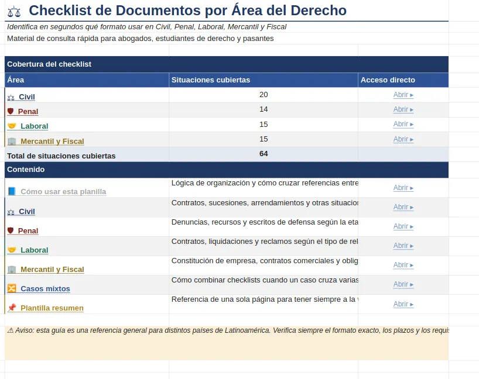
Task: Select the 'Contratos, sucesiones, arrendamientos' description cell
Action: tap(264, 207)
